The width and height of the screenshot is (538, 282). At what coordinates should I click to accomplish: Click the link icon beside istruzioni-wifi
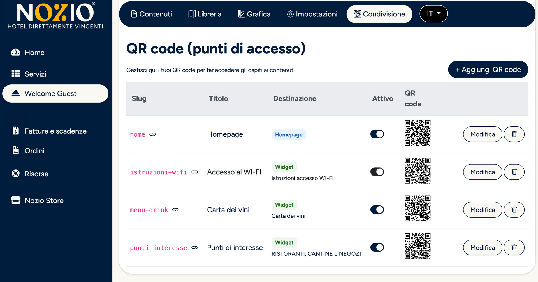point(195,172)
